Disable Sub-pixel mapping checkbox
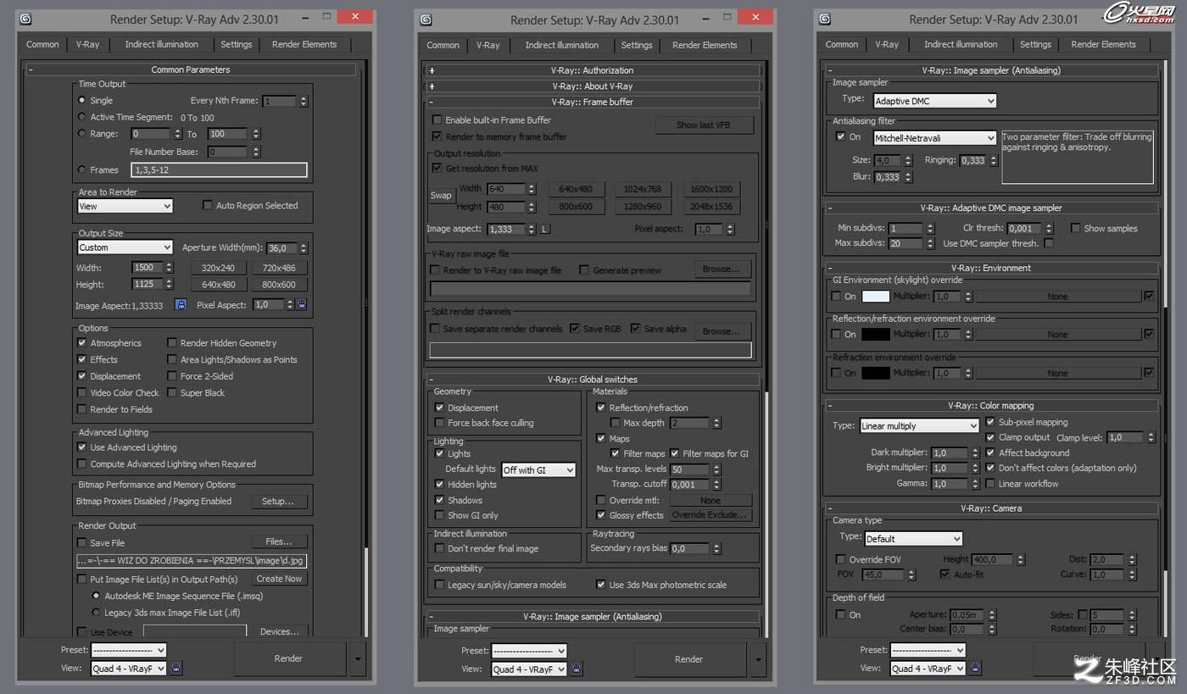 (x=990, y=422)
